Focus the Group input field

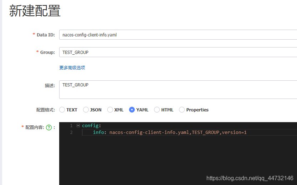click(178, 52)
